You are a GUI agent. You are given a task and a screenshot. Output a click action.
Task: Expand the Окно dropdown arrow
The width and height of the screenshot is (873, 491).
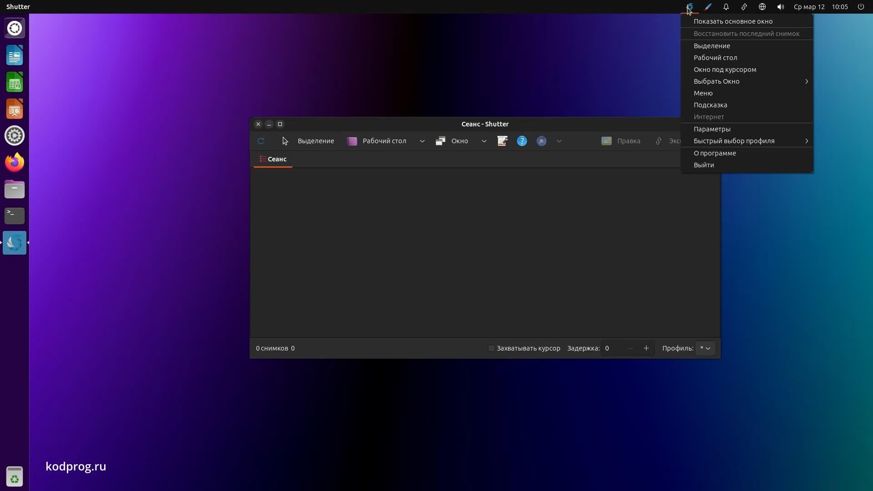[x=484, y=141]
